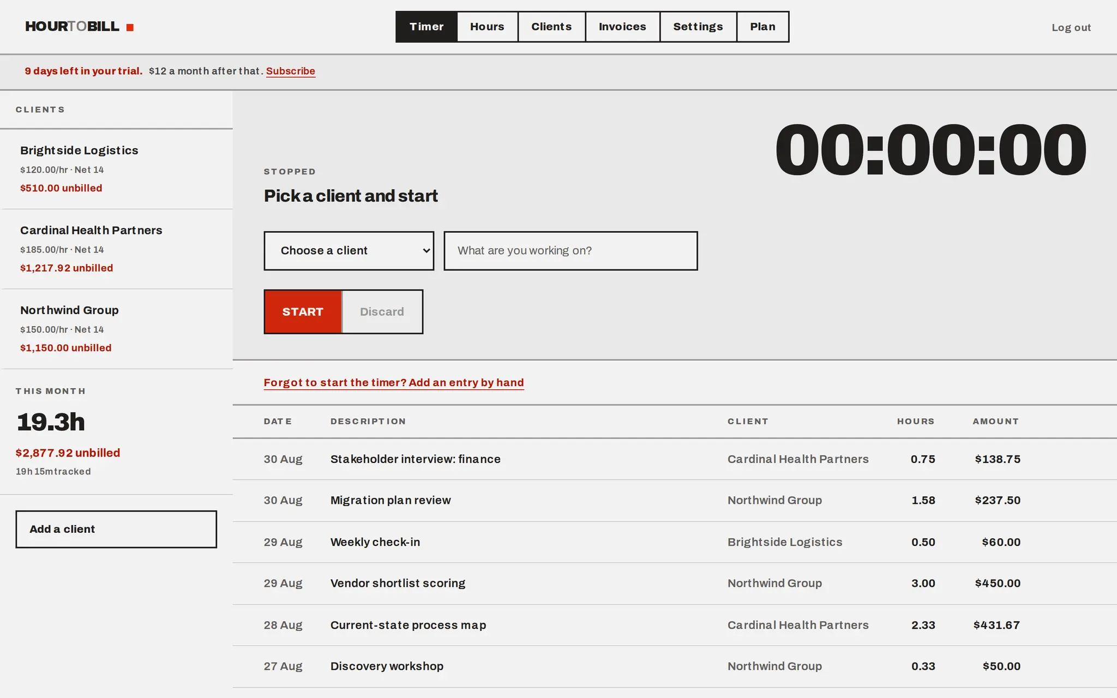
Task: Open the 'Discovery workshop' entry
Action: pos(387,666)
